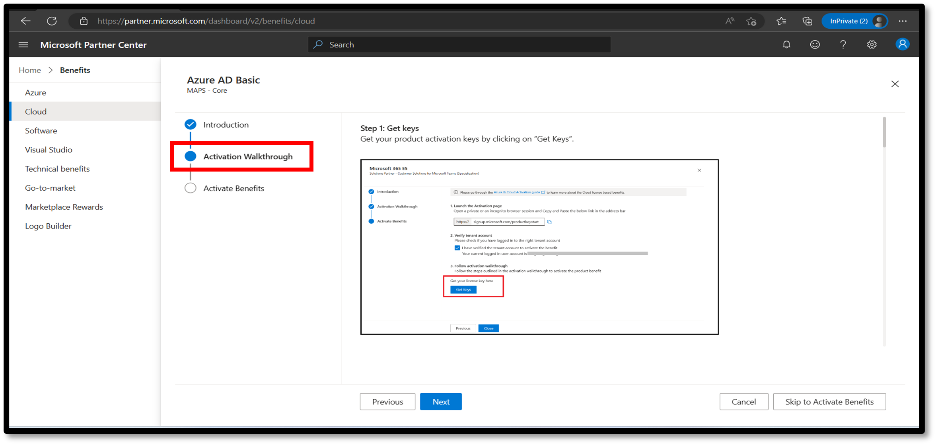Click the Introduction step icon
Image resolution: width=936 pixels, height=445 pixels.
[191, 124]
